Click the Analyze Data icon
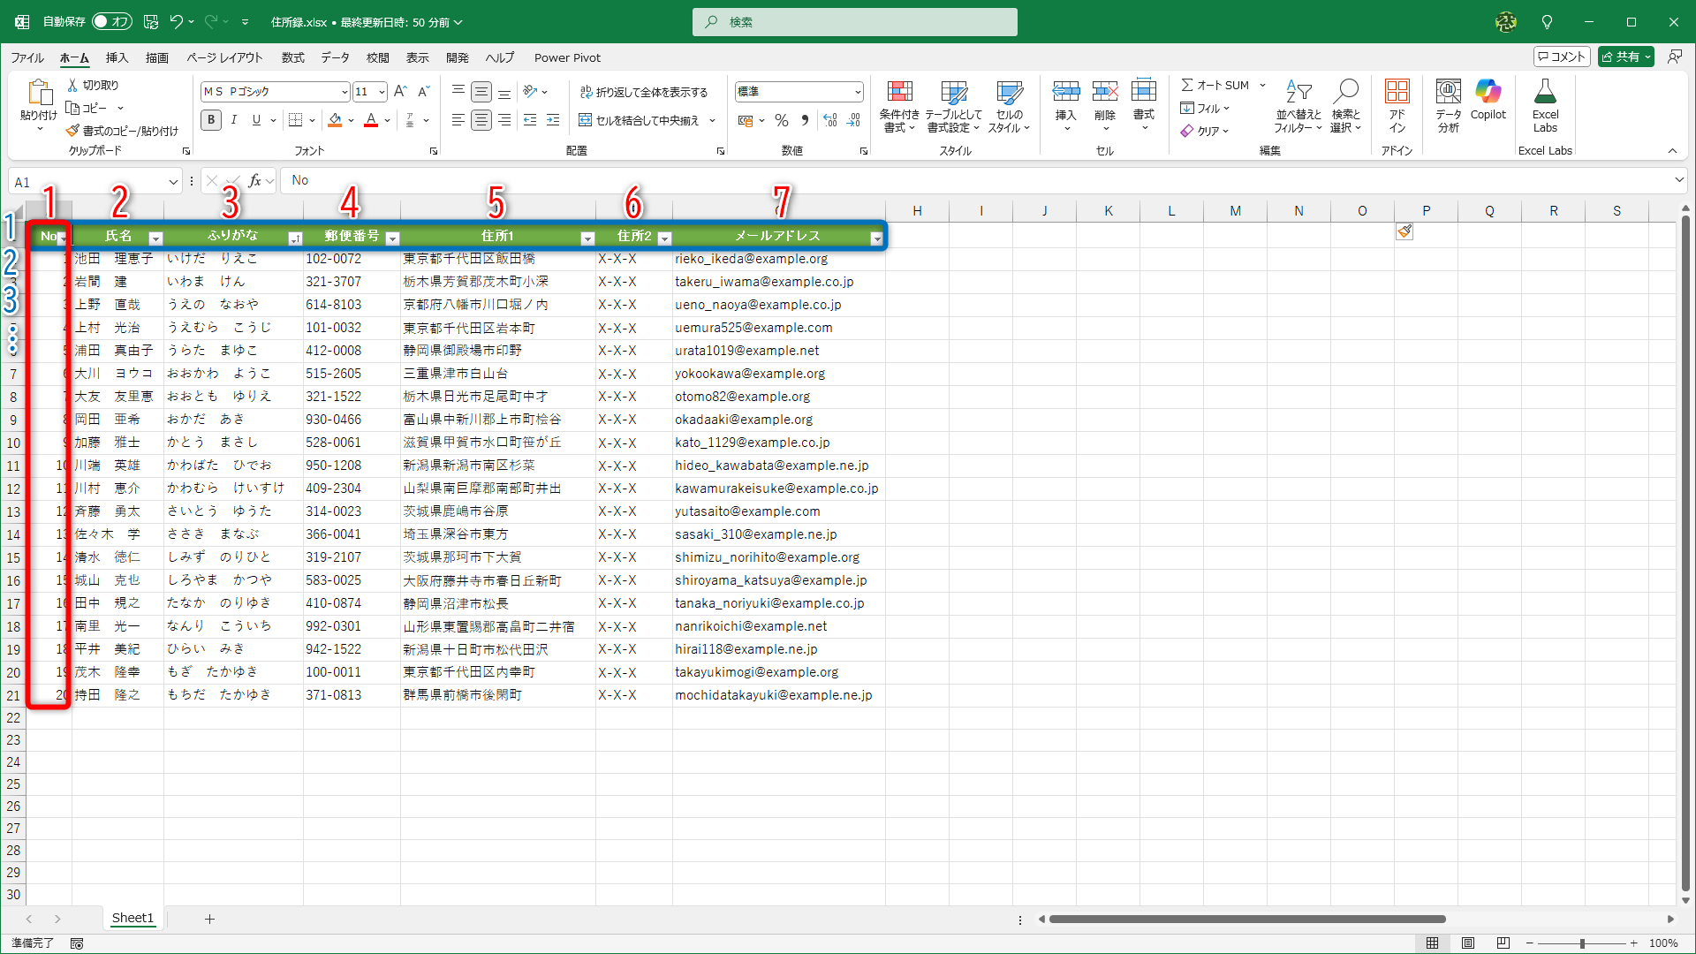Image resolution: width=1696 pixels, height=954 pixels. [1448, 93]
